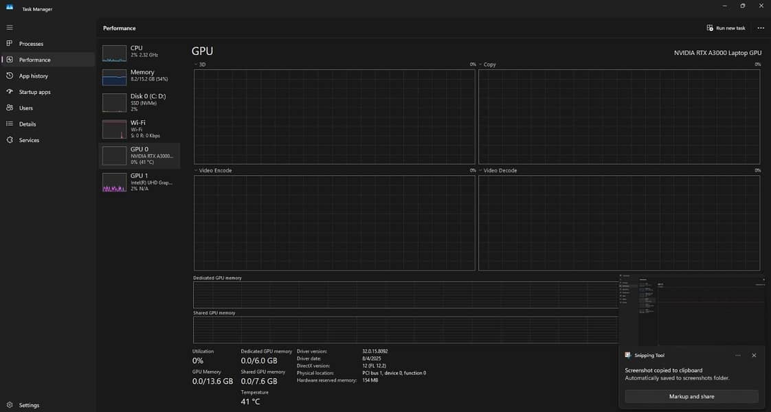Image resolution: width=771 pixels, height=412 pixels.
Task: Select the CPU usage mini graph
Action: pos(114,54)
